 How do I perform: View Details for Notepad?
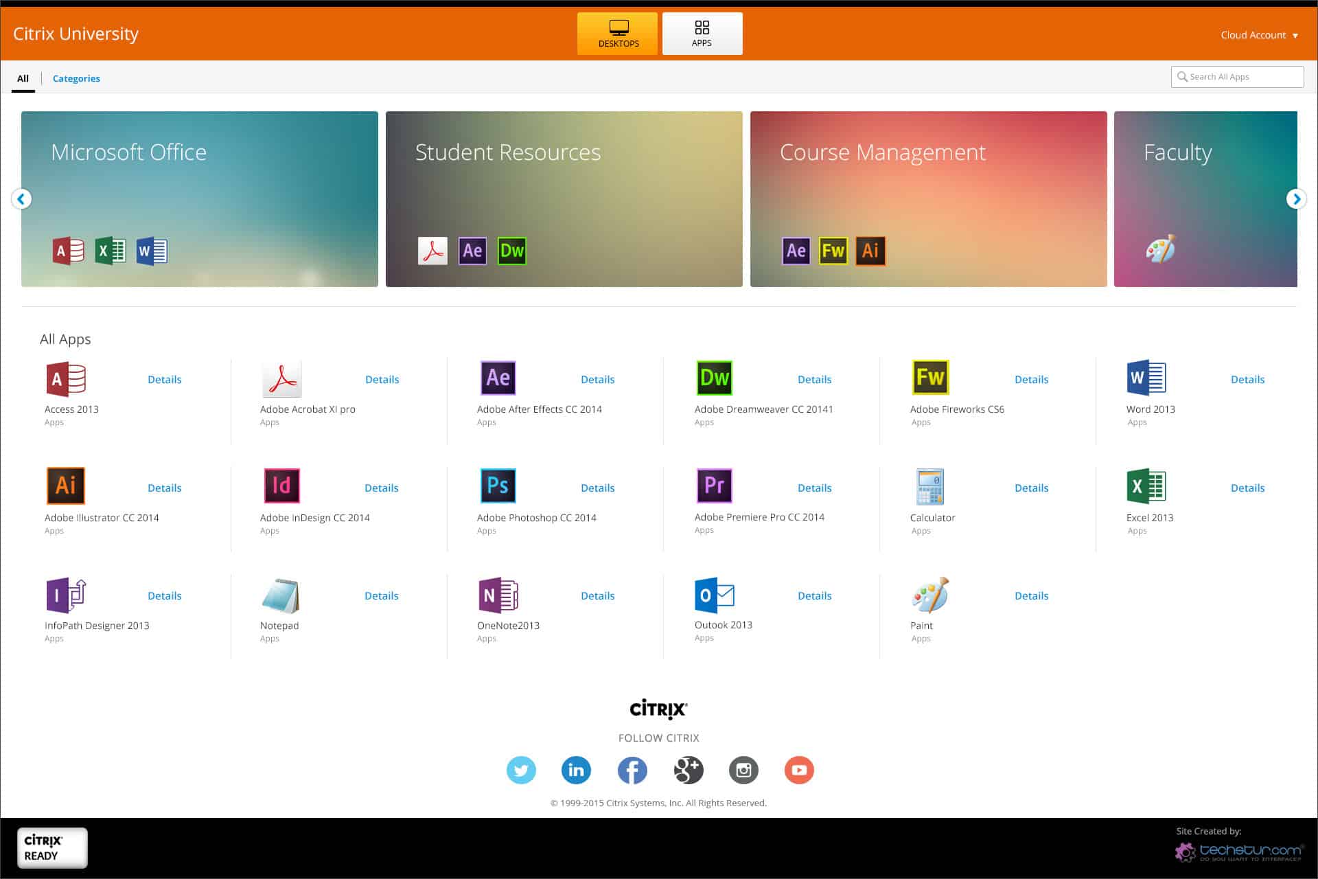(x=382, y=596)
